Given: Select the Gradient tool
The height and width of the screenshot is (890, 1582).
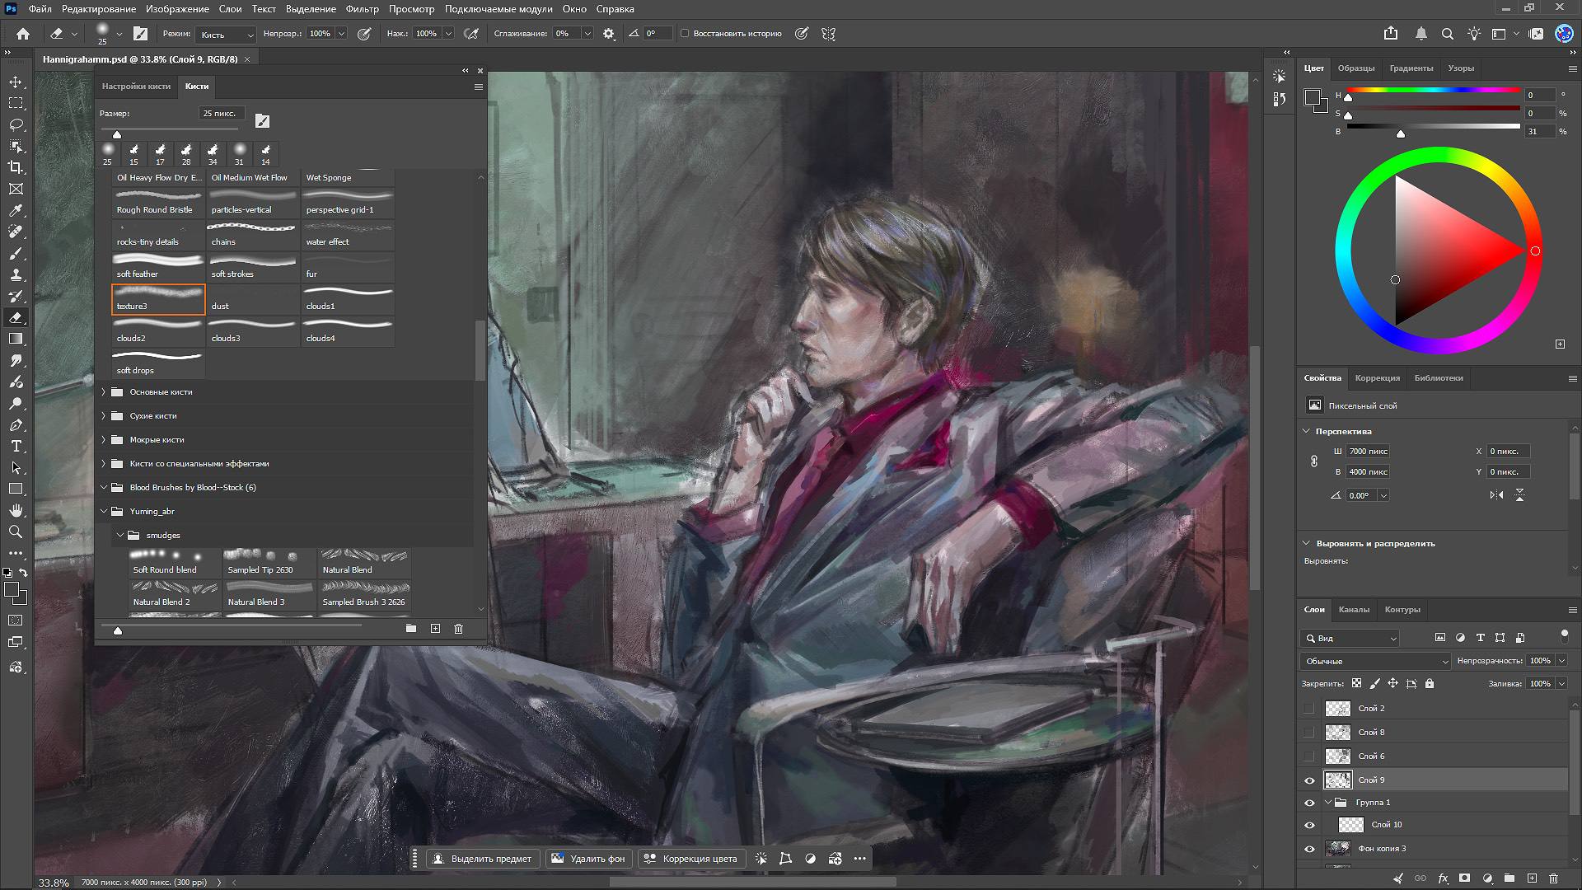Looking at the screenshot, I should [16, 340].
